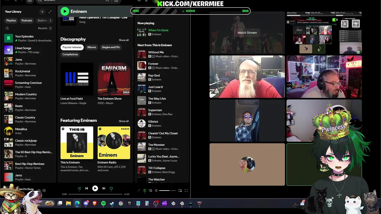Screen dimensions: 381x214
Task: Click the Spotify taskbar icon
Action: [103, 203]
